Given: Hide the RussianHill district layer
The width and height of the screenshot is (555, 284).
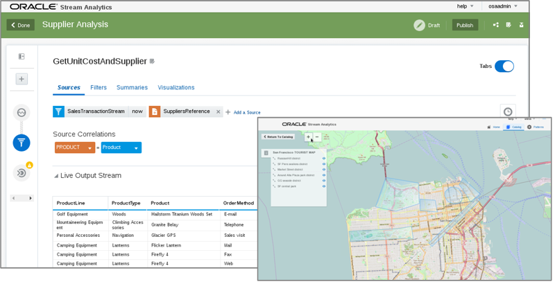Looking at the screenshot, I should coord(324,159).
